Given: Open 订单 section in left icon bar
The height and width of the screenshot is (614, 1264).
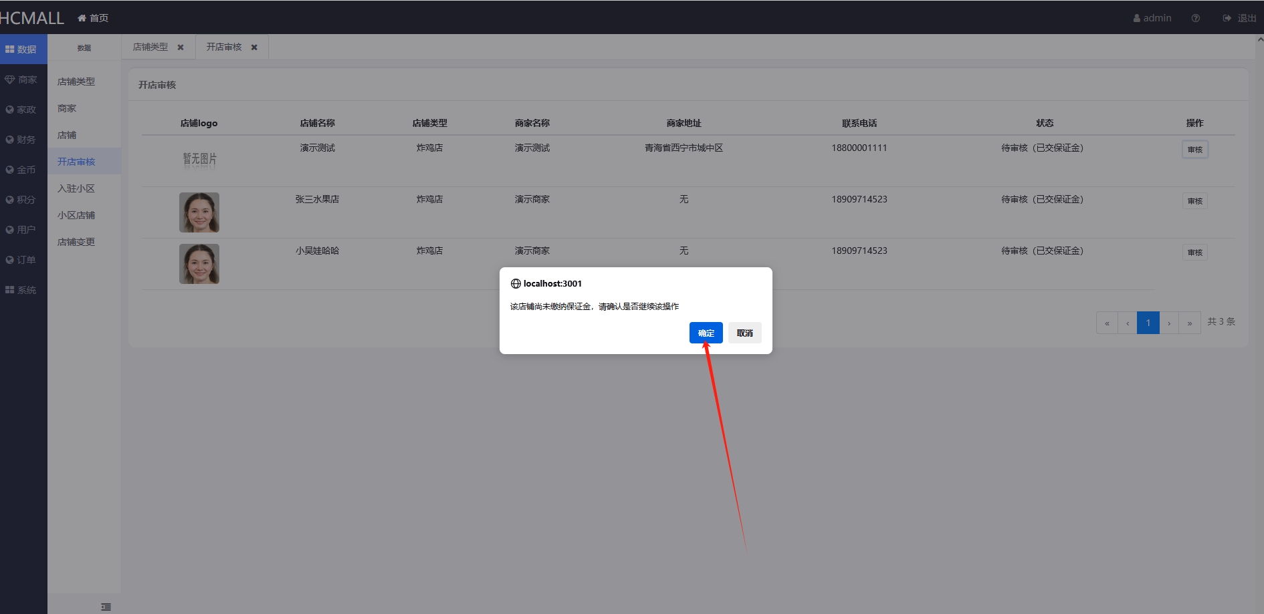Looking at the screenshot, I should click(x=22, y=260).
